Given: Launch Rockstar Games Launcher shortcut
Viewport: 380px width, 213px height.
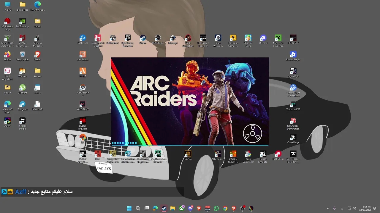Looking at the screenshot, I should pos(233,41).
